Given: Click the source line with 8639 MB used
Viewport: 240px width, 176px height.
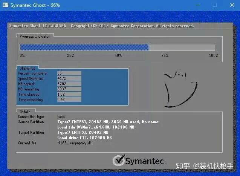Looking at the screenshot, I should [x=108, y=122].
